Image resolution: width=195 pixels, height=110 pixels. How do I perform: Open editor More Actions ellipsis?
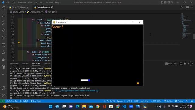[192, 7]
